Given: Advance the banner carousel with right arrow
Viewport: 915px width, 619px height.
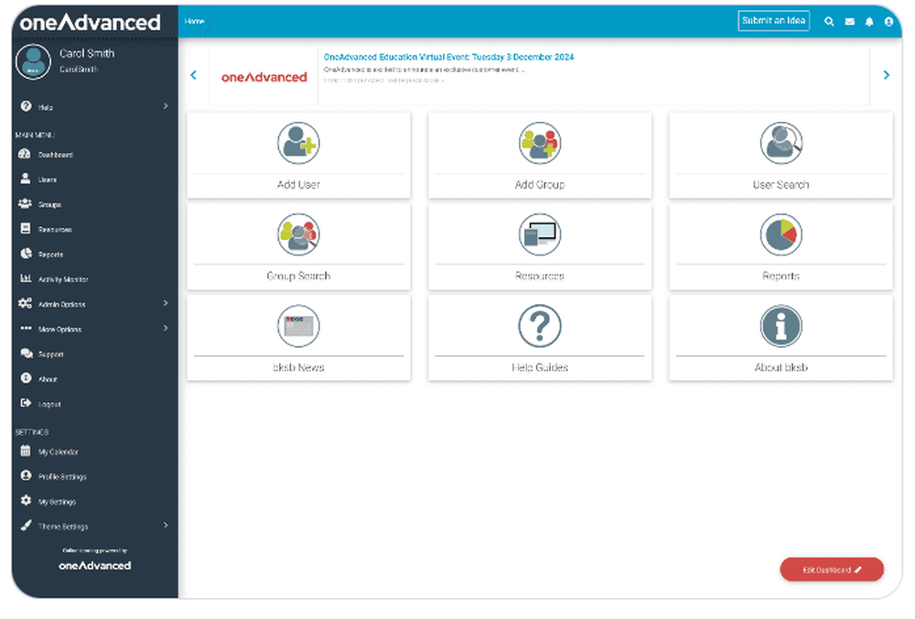Looking at the screenshot, I should [x=886, y=75].
